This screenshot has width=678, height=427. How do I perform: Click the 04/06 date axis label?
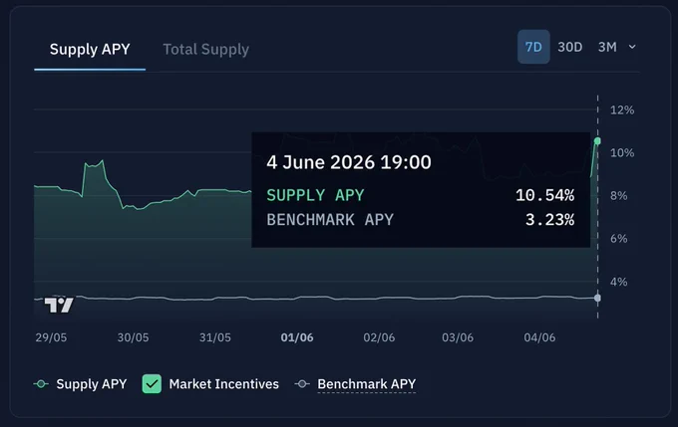pyautogui.click(x=539, y=337)
